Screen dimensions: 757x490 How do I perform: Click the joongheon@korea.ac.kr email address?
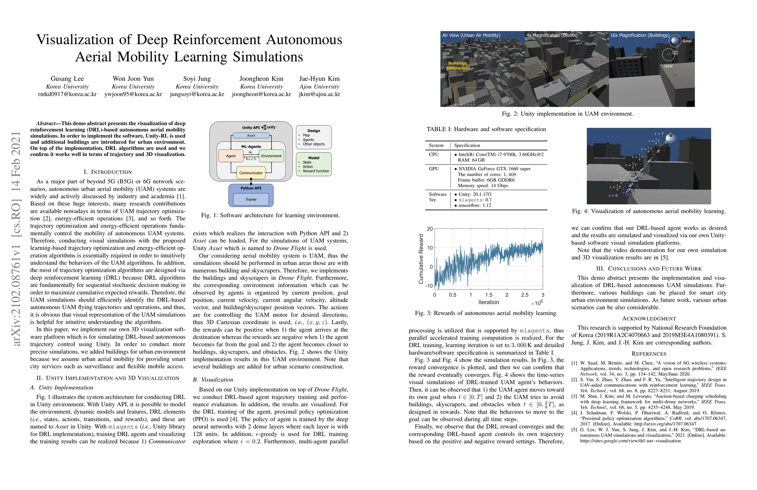click(x=261, y=94)
